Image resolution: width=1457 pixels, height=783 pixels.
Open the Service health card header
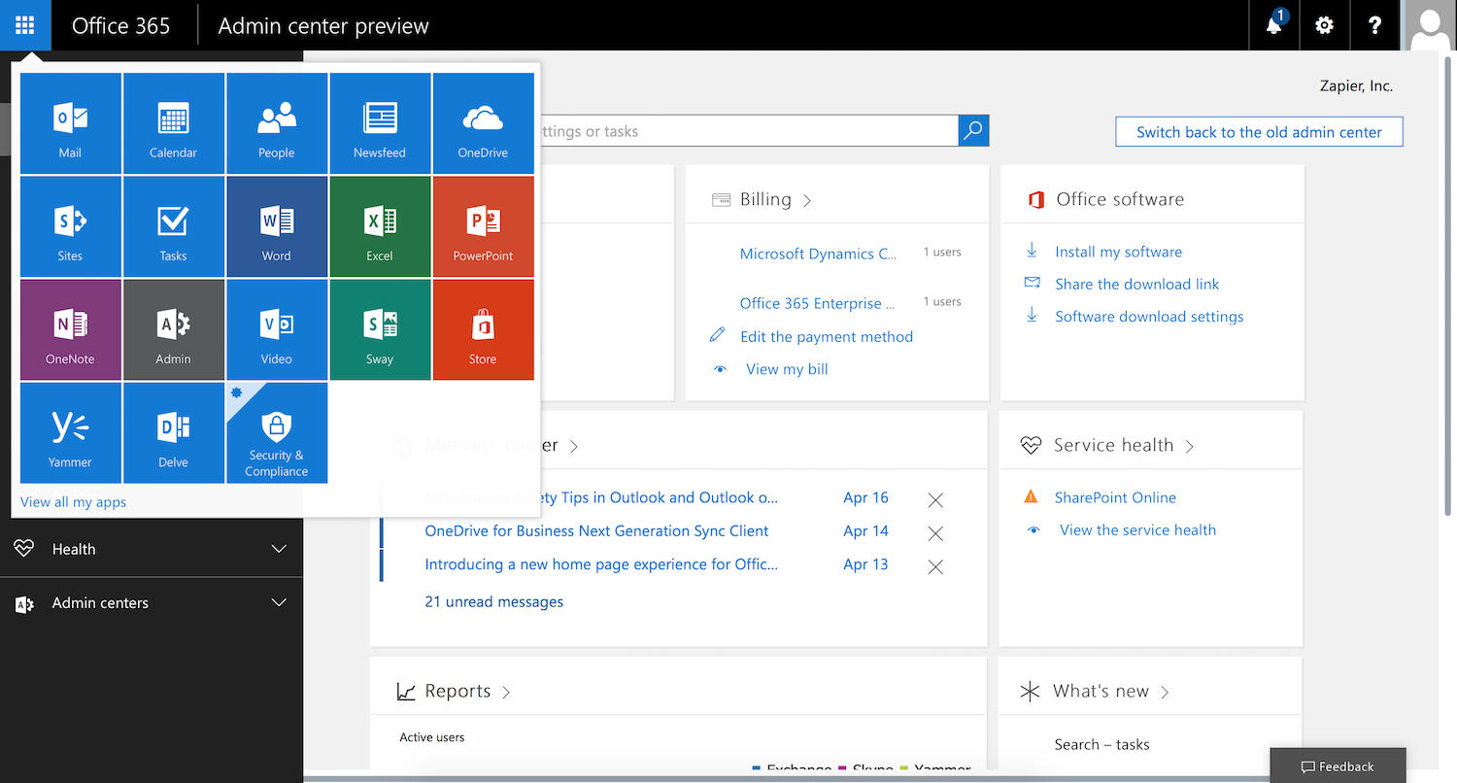point(1107,445)
